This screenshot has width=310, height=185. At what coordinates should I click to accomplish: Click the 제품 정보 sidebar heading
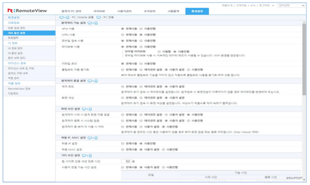[x=14, y=83]
